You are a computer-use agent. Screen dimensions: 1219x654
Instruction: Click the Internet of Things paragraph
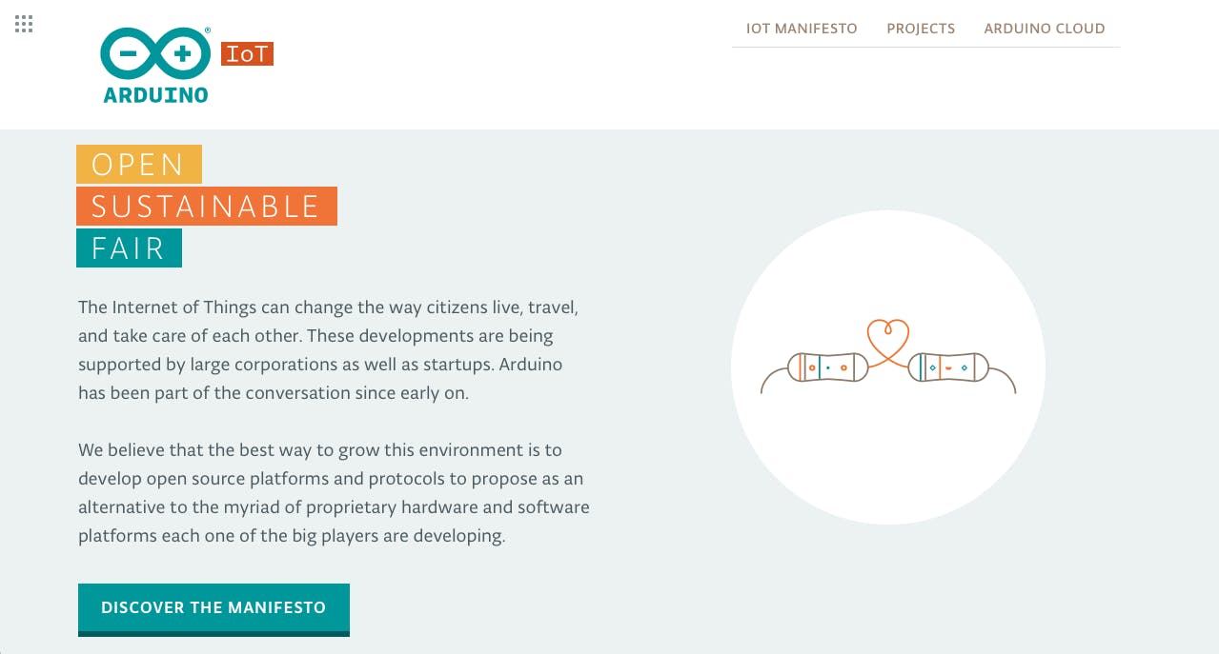click(x=329, y=350)
